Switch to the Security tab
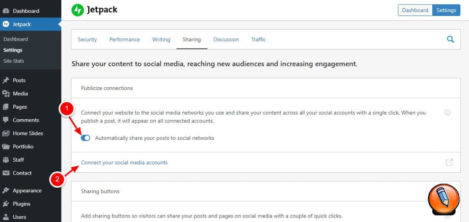The width and height of the screenshot is (469, 222). pos(87,39)
